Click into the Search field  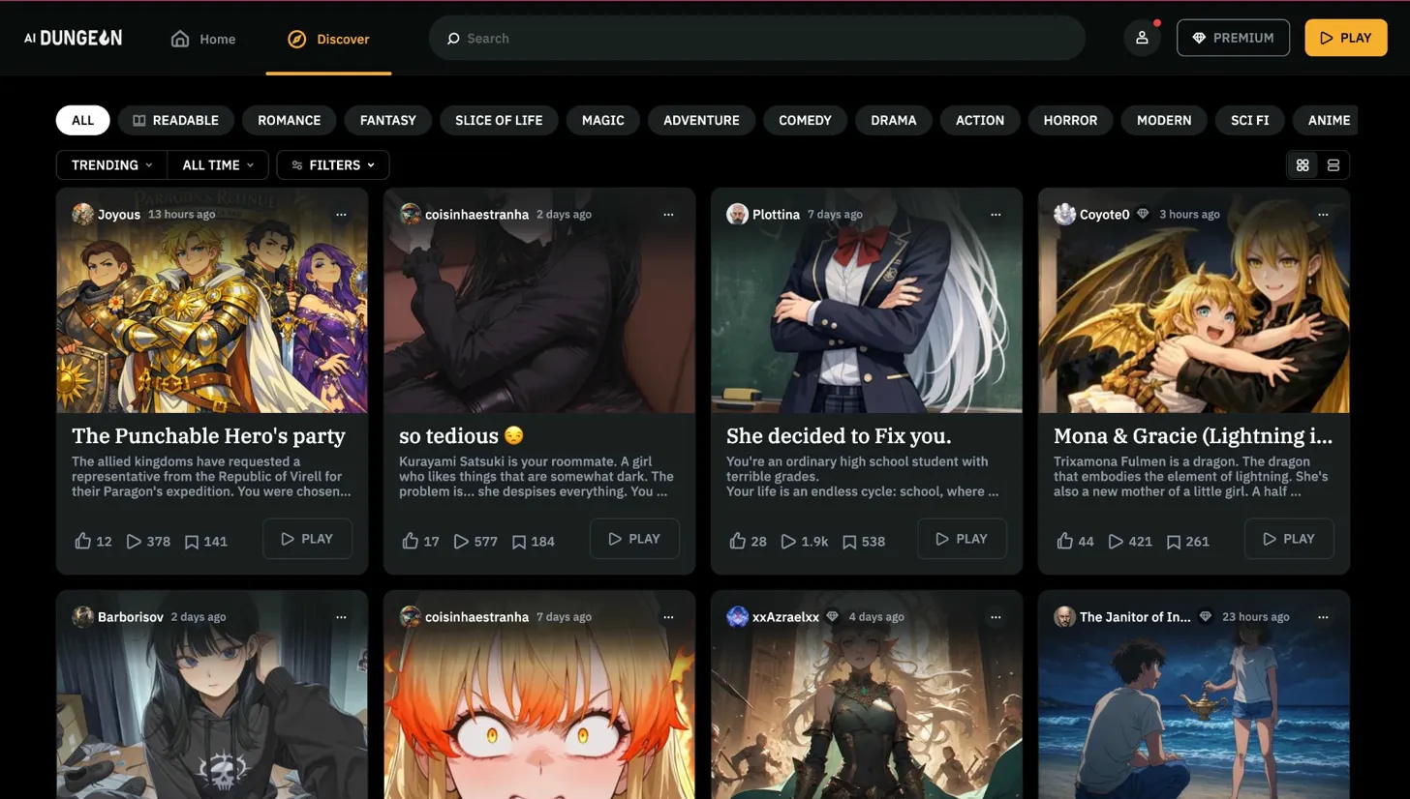(755, 39)
